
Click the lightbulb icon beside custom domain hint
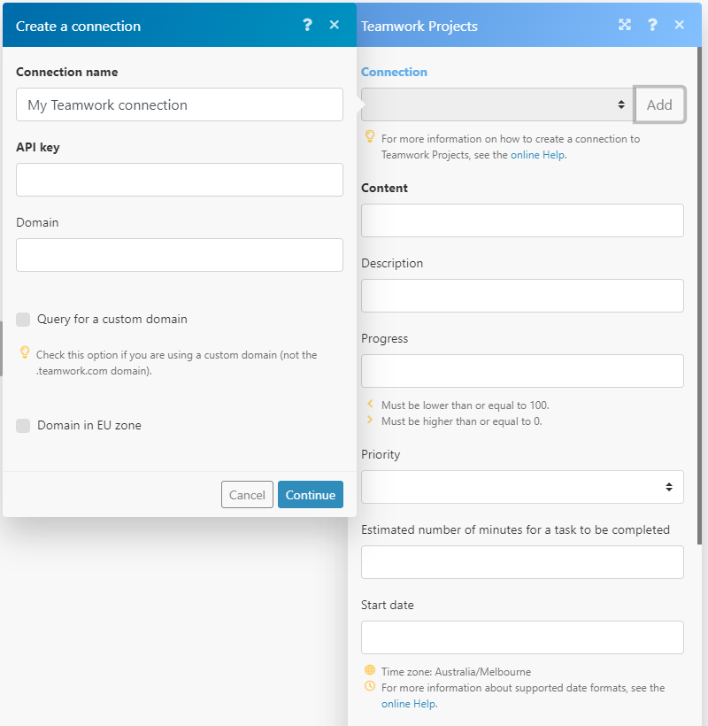click(25, 352)
